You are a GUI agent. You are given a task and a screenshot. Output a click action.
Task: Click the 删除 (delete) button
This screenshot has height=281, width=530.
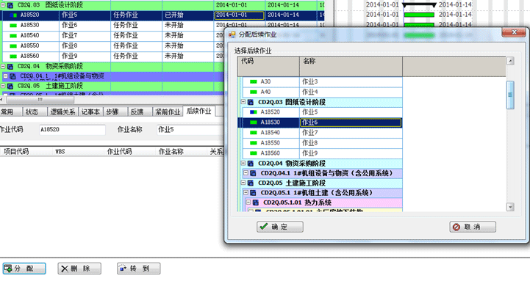coord(79,269)
